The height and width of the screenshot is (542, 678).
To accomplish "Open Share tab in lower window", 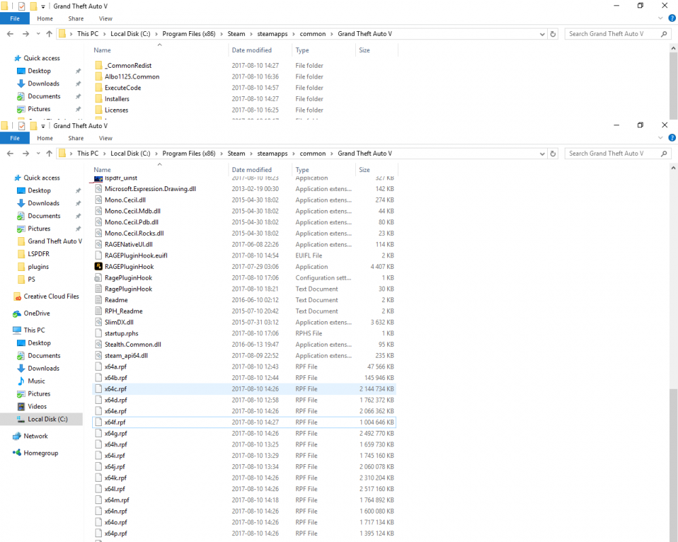I will [x=76, y=138].
